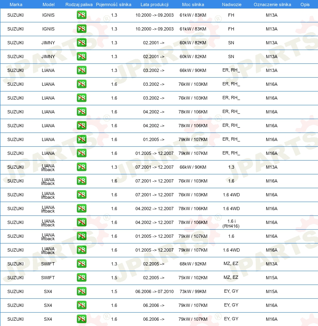Image resolution: width=318 pixels, height=326 pixels.
Task: Select the 'MZ, EZ' body cell in the SWIFT 1.5 row
Action: [x=231, y=277]
